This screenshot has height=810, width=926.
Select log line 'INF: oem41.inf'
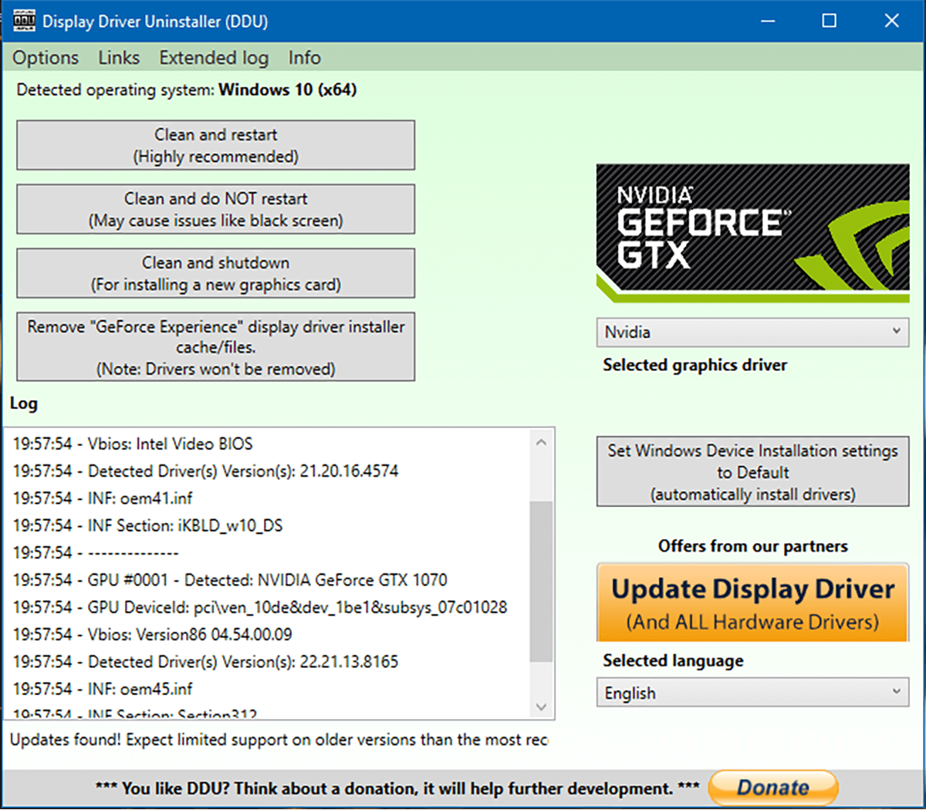pyautogui.click(x=103, y=498)
